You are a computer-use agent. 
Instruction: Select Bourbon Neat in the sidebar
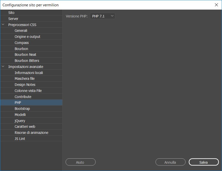[26, 54]
